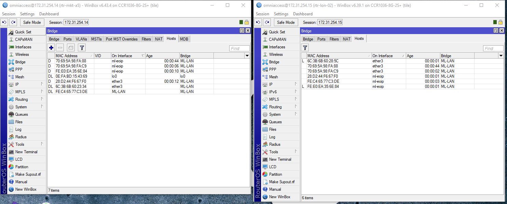Click the Undo arrow icon on rtr-mkt-a5 toolbar
507x204 pixels.
click(4, 22)
